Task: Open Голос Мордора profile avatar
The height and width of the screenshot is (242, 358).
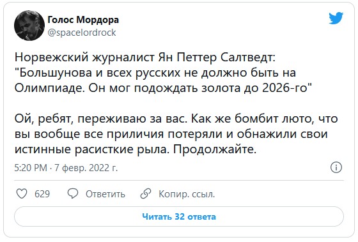Action: click(29, 26)
